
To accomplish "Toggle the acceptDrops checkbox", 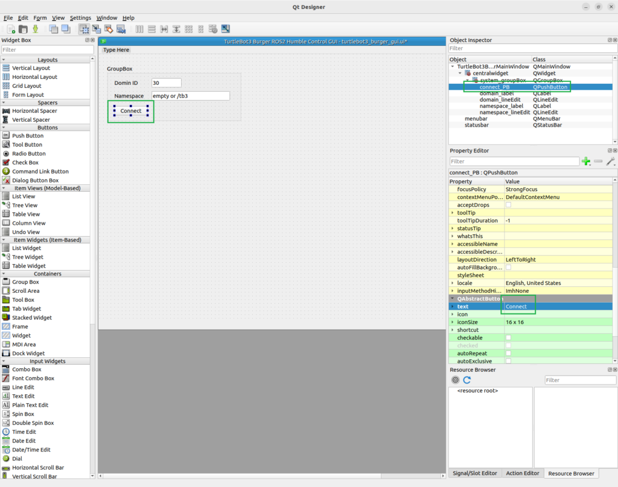I will tap(508, 205).
